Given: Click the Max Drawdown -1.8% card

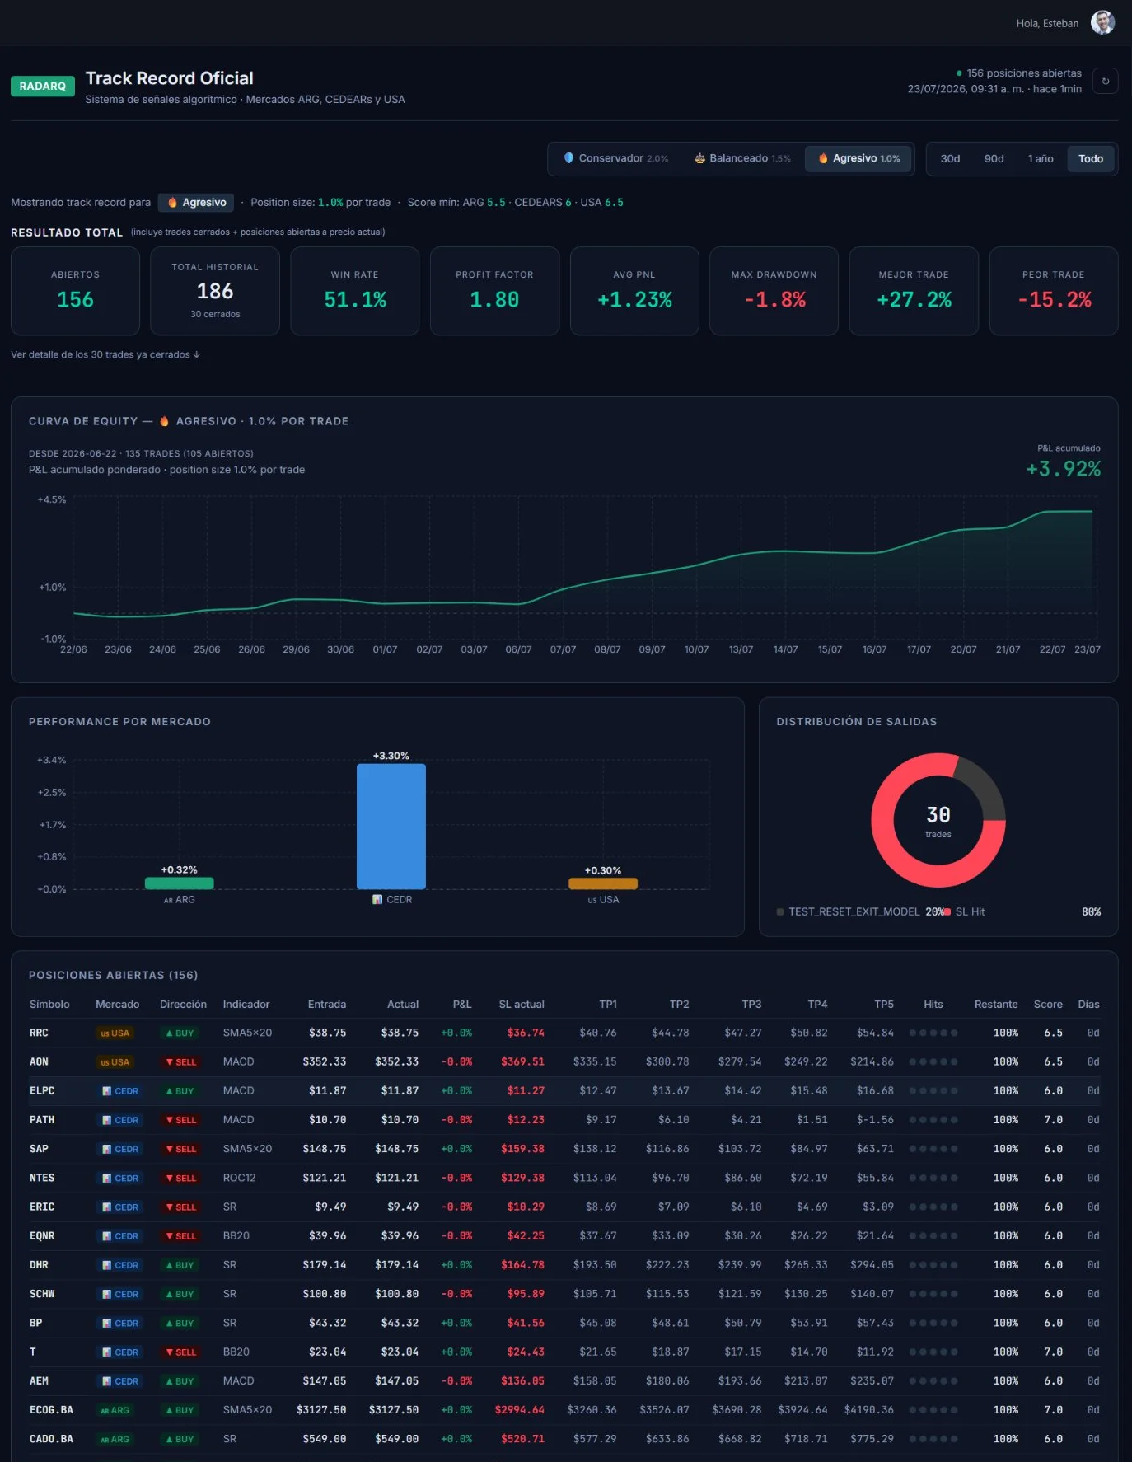Looking at the screenshot, I should (774, 291).
